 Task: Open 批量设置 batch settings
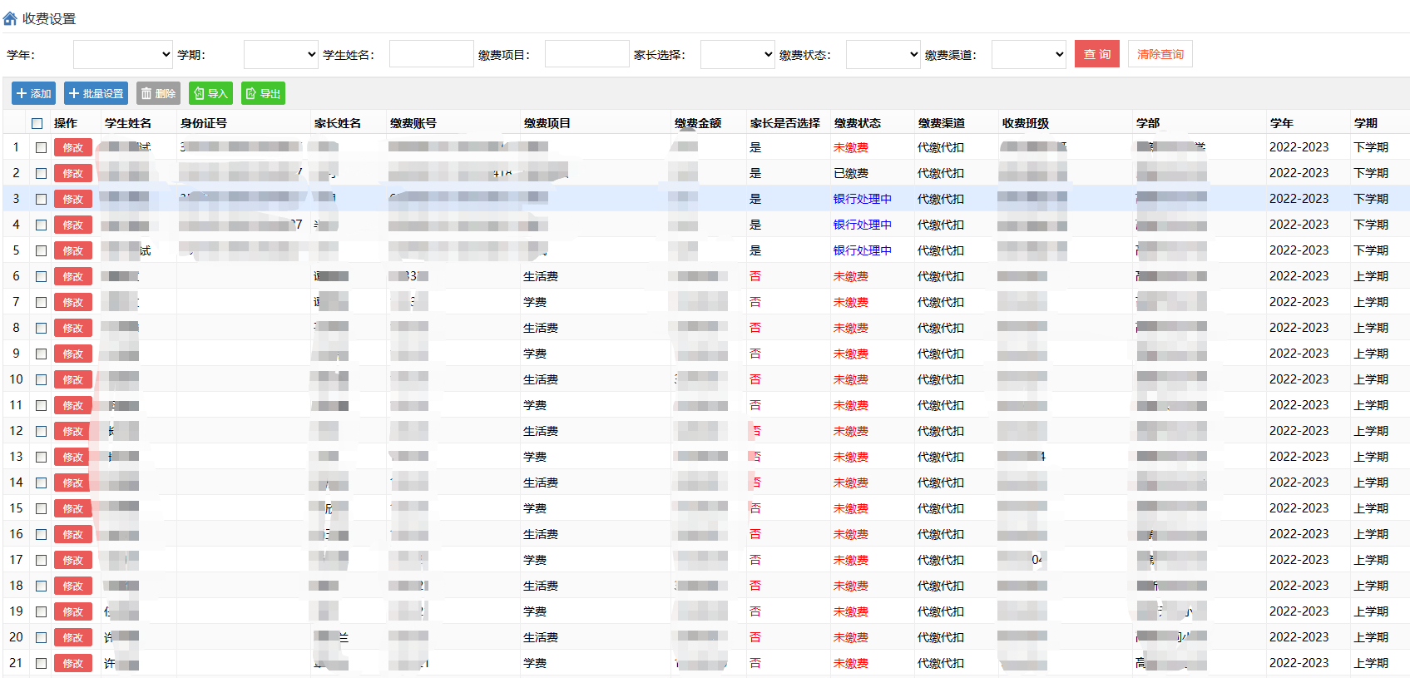96,93
